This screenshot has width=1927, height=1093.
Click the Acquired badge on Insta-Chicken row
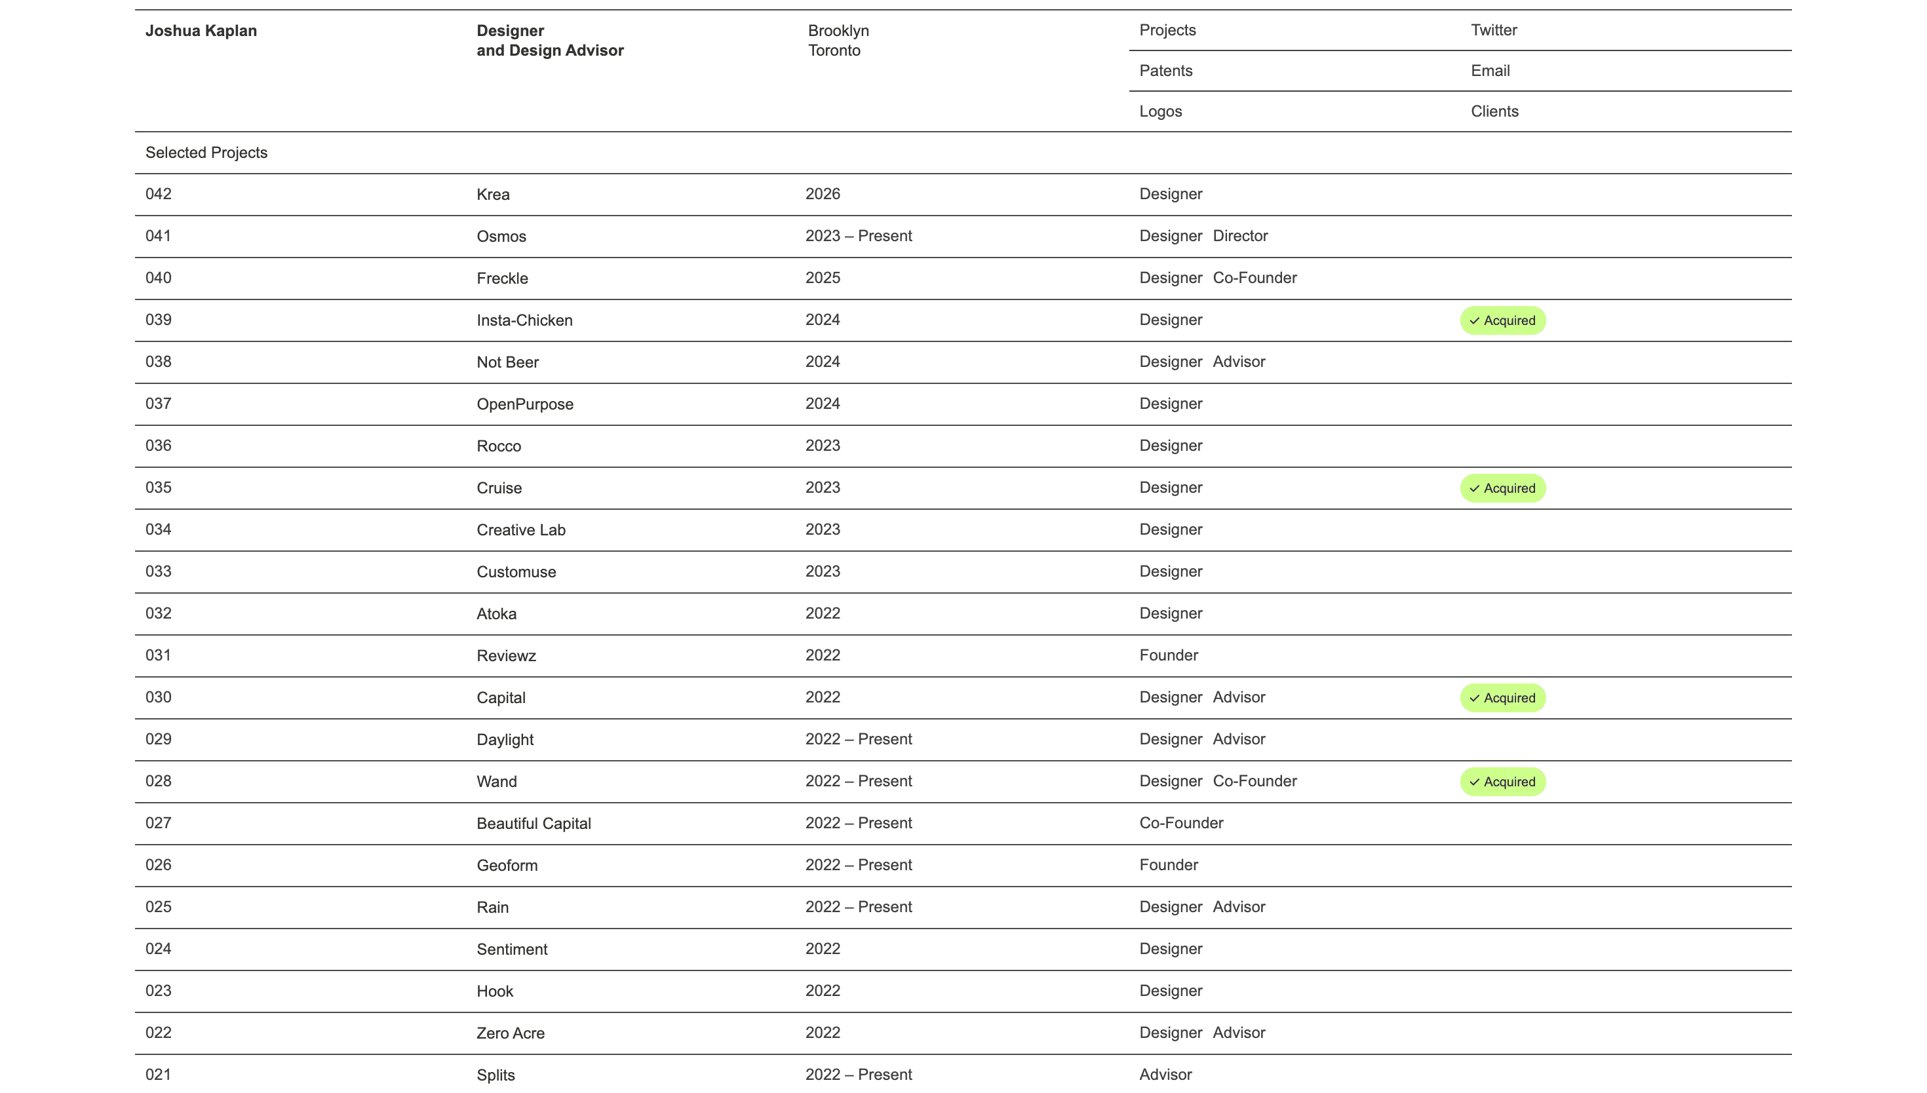click(x=1502, y=320)
